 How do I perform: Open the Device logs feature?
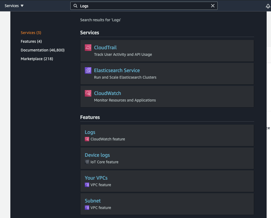point(97,155)
